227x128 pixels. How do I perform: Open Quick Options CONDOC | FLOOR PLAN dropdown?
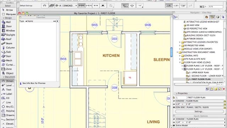click(x=200, y=119)
